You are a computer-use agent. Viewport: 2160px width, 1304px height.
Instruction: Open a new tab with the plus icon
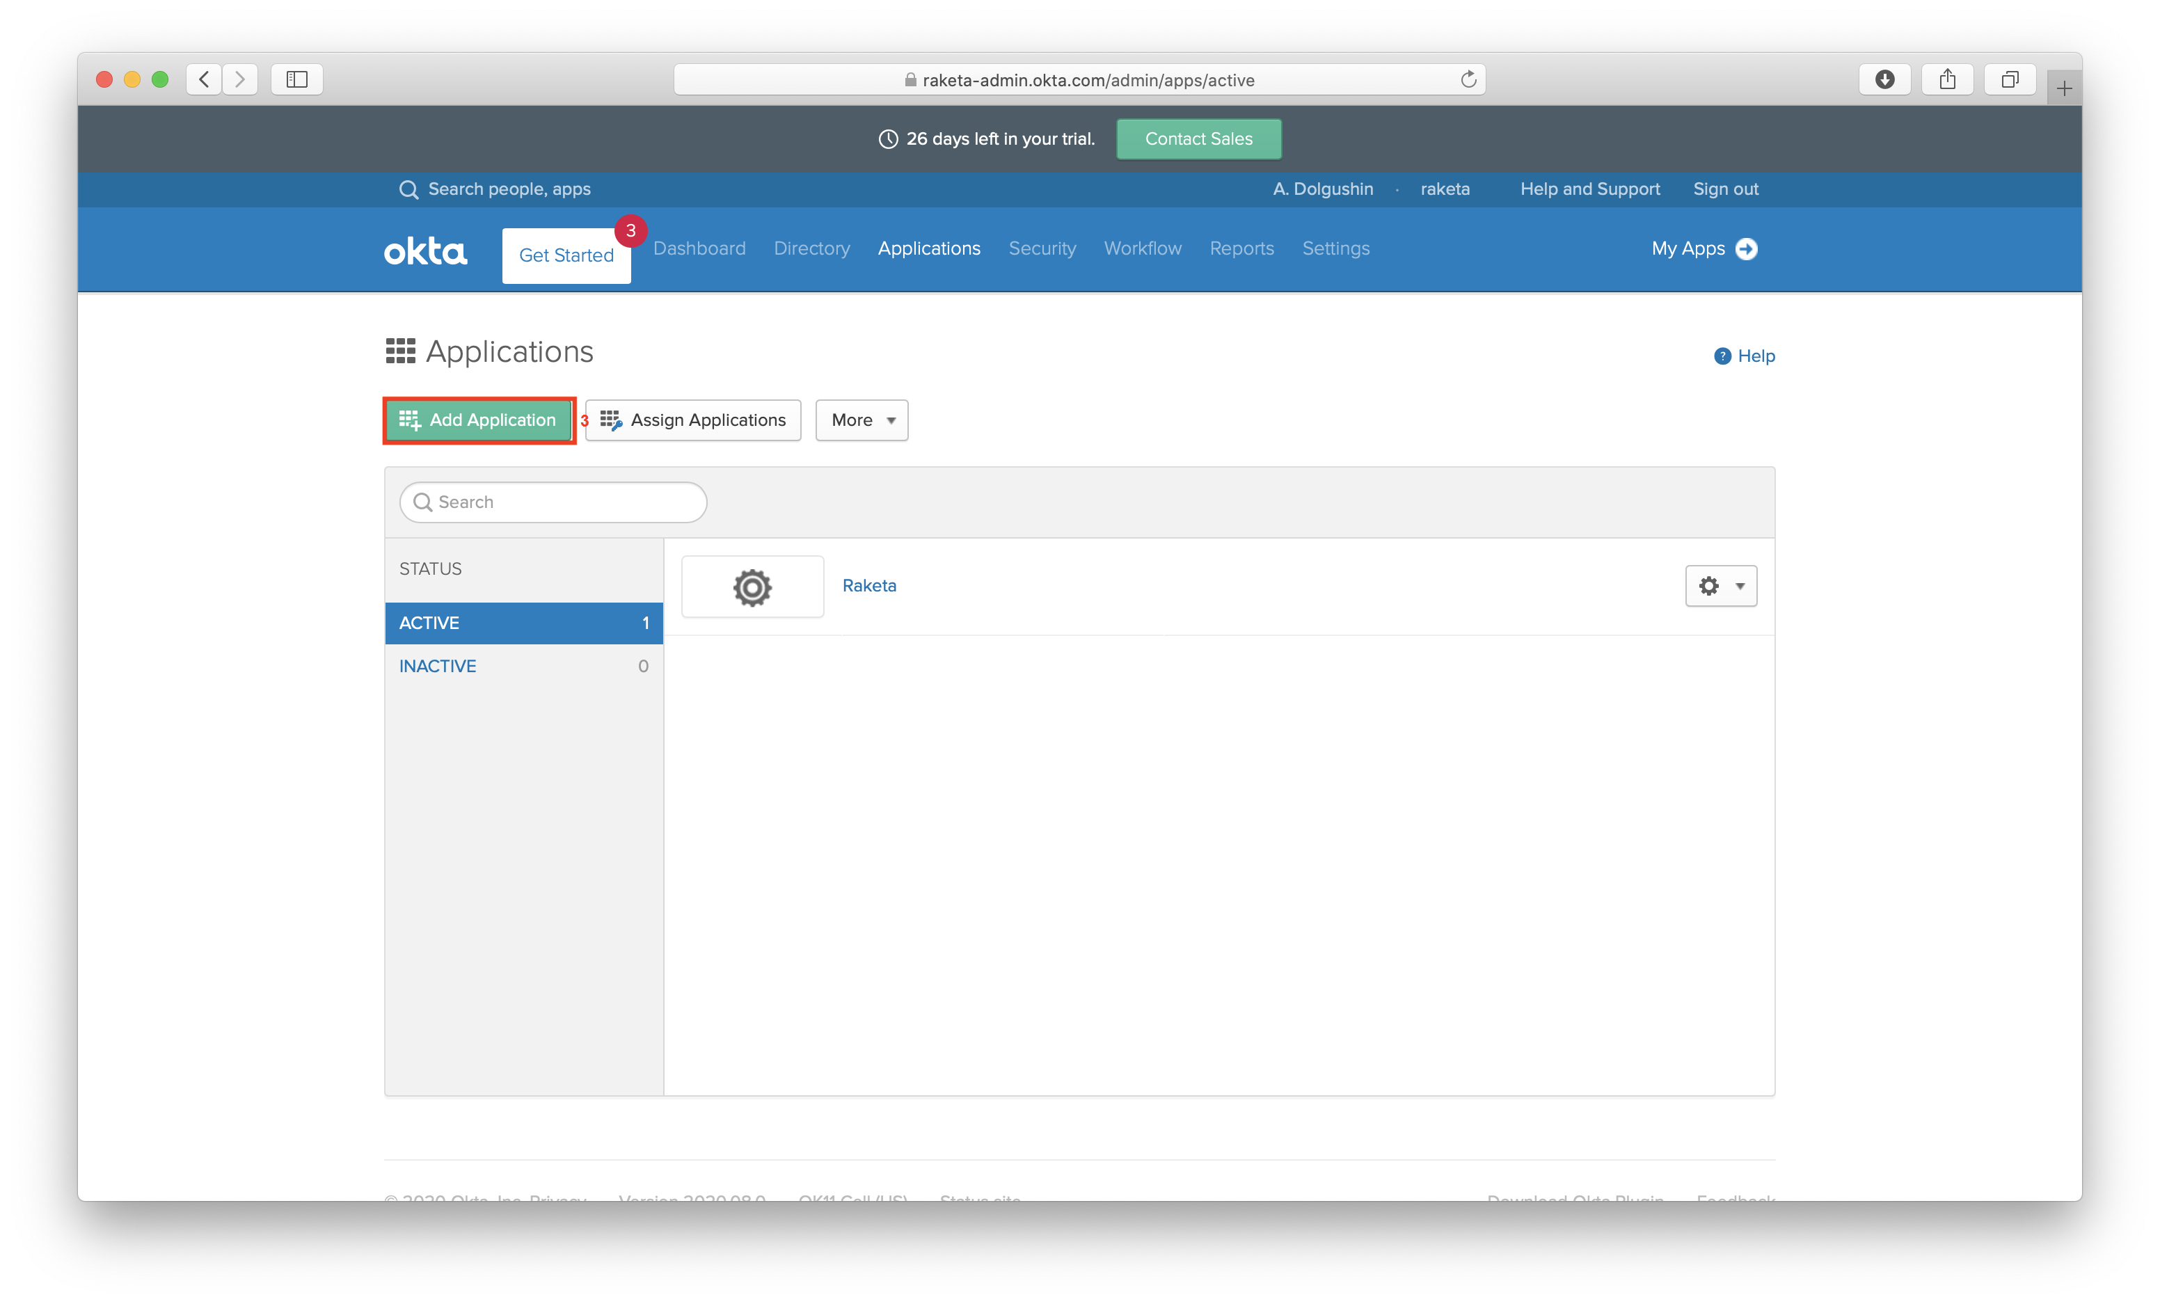(2063, 88)
